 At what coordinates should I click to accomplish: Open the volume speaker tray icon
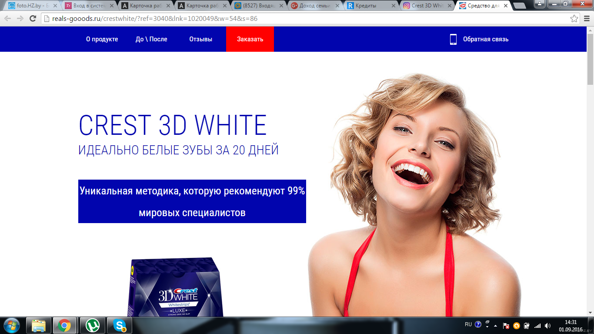pyautogui.click(x=548, y=325)
